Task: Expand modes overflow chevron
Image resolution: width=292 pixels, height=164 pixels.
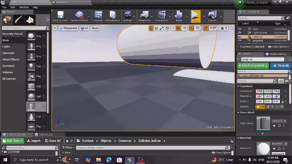Action: pyautogui.click(x=48, y=20)
